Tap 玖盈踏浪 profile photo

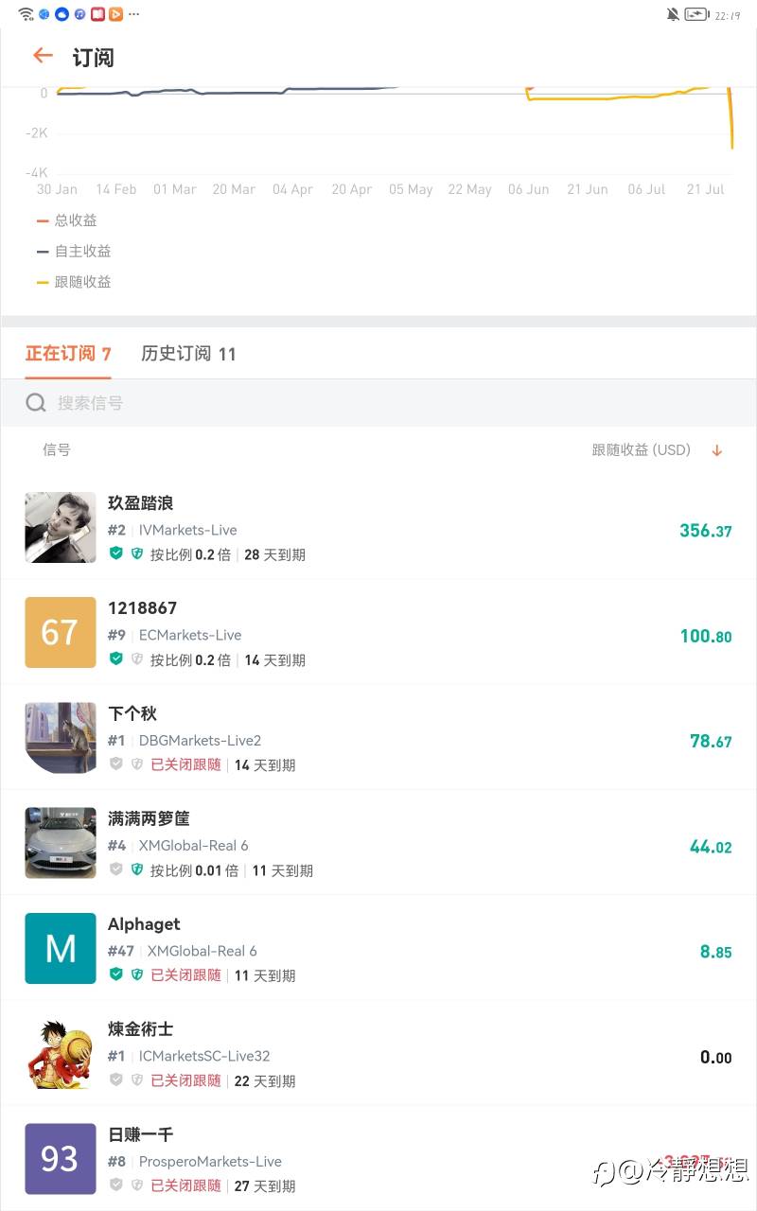(61, 527)
